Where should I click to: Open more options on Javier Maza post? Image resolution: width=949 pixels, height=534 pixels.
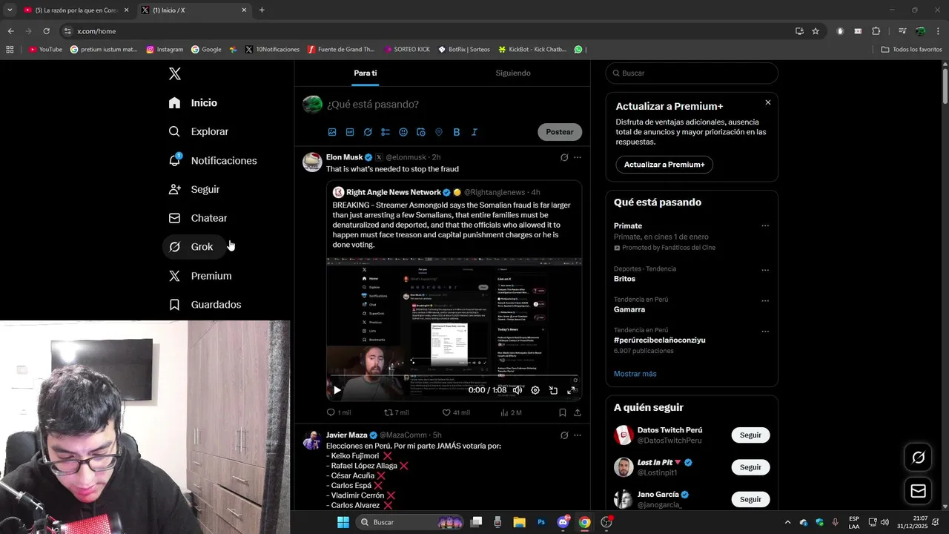point(578,435)
